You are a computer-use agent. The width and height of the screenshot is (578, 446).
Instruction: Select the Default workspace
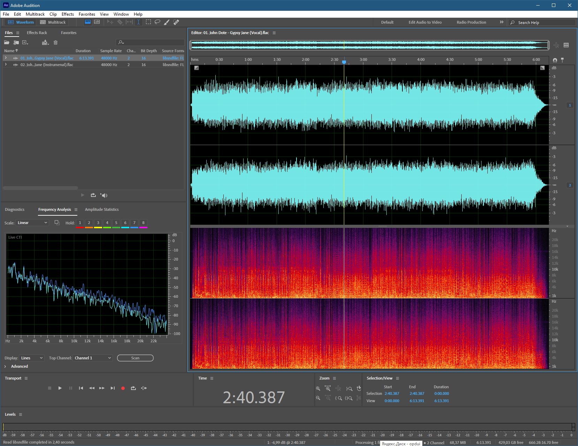point(387,22)
